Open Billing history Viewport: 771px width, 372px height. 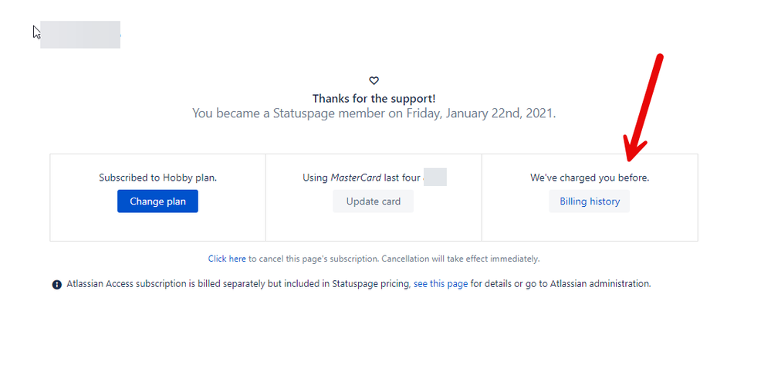[590, 201]
